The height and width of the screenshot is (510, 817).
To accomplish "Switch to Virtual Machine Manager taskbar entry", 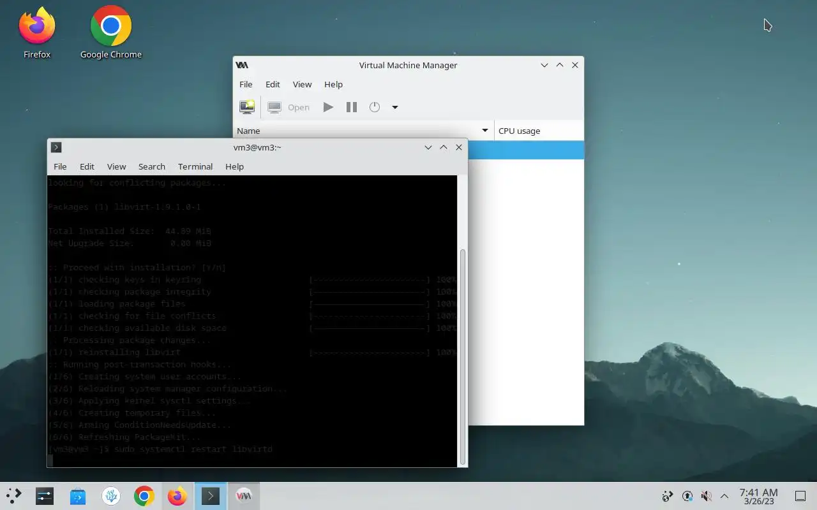I will 244,495.
